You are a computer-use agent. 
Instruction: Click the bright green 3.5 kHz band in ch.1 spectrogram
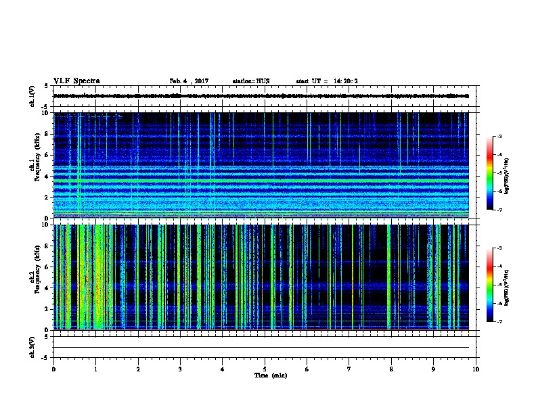261,181
